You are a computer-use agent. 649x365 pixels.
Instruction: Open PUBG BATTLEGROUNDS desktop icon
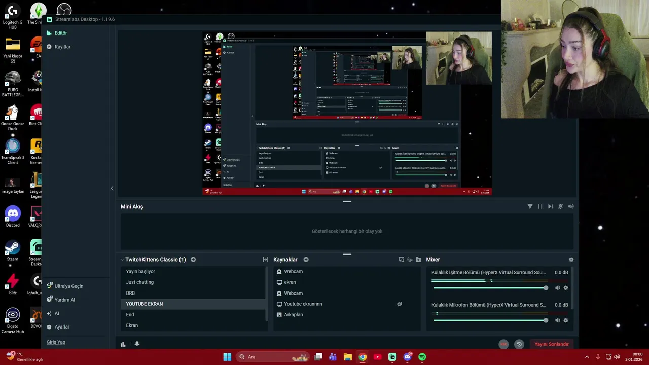pos(13,84)
